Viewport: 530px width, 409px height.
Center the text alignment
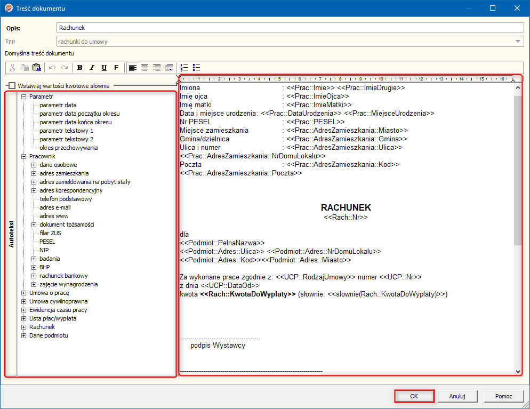coord(144,68)
